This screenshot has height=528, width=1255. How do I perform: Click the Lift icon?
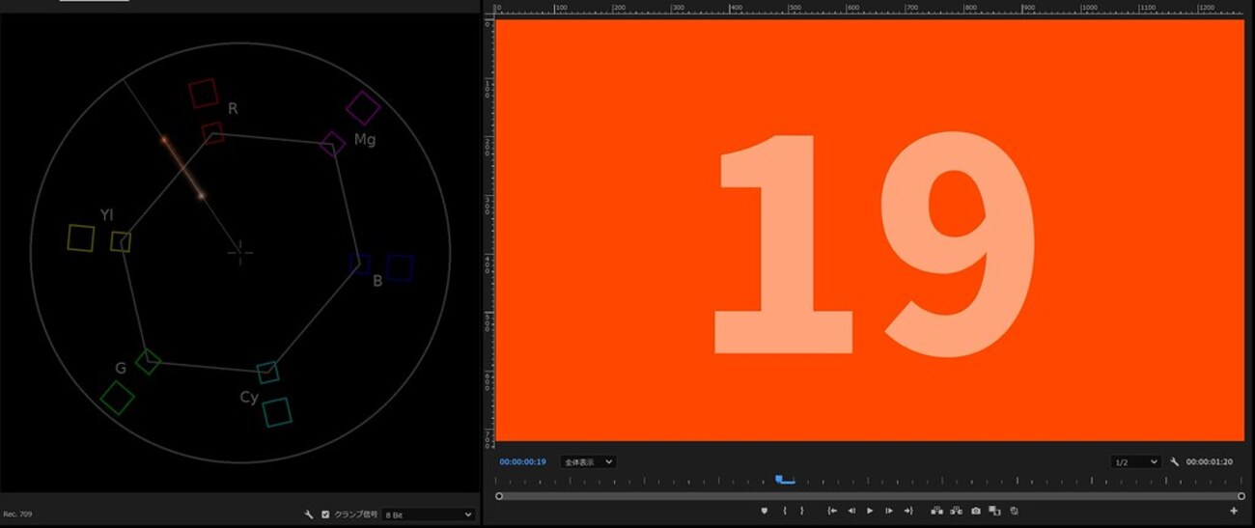(936, 511)
